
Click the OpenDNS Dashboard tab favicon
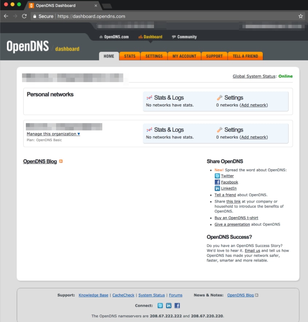(31, 5)
